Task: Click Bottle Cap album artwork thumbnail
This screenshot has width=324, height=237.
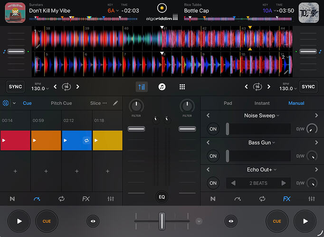Action: [x=309, y=13]
